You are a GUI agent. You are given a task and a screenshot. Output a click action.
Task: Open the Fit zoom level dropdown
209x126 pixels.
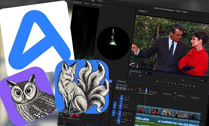[x=148, y=73]
